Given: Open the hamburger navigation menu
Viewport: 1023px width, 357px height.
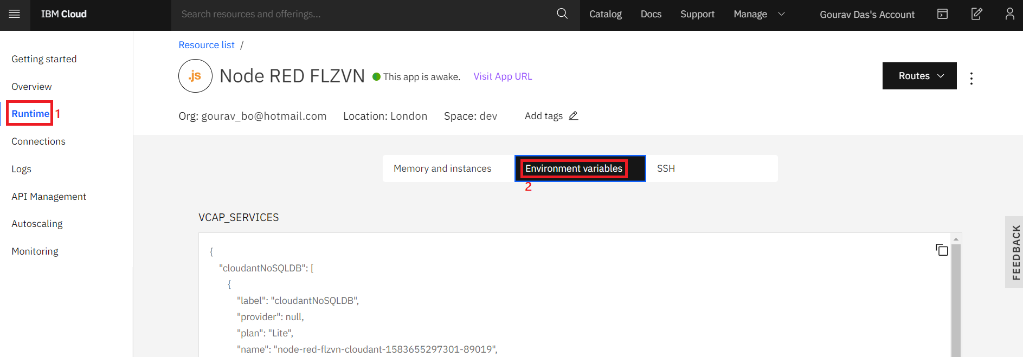Looking at the screenshot, I should pyautogui.click(x=15, y=14).
